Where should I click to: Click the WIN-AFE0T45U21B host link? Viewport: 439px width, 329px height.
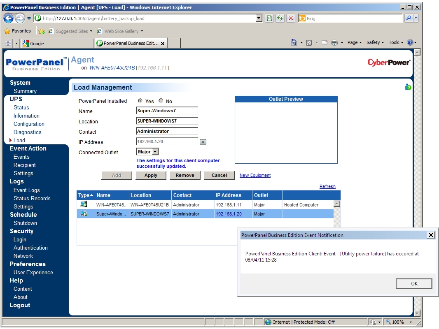[x=112, y=67]
